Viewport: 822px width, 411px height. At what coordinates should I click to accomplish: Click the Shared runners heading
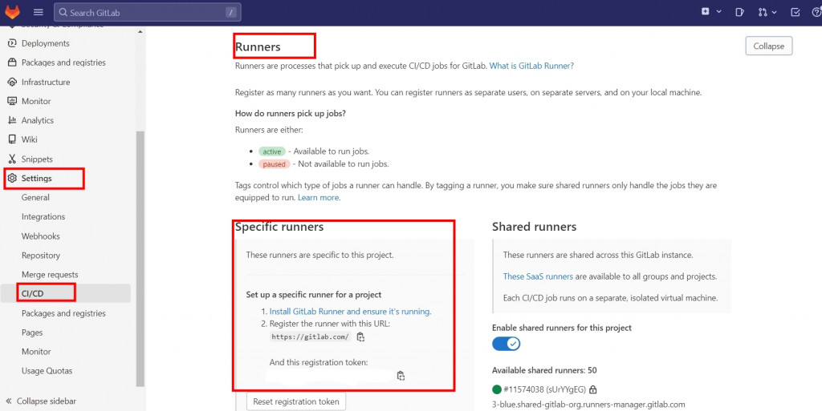[x=534, y=227]
